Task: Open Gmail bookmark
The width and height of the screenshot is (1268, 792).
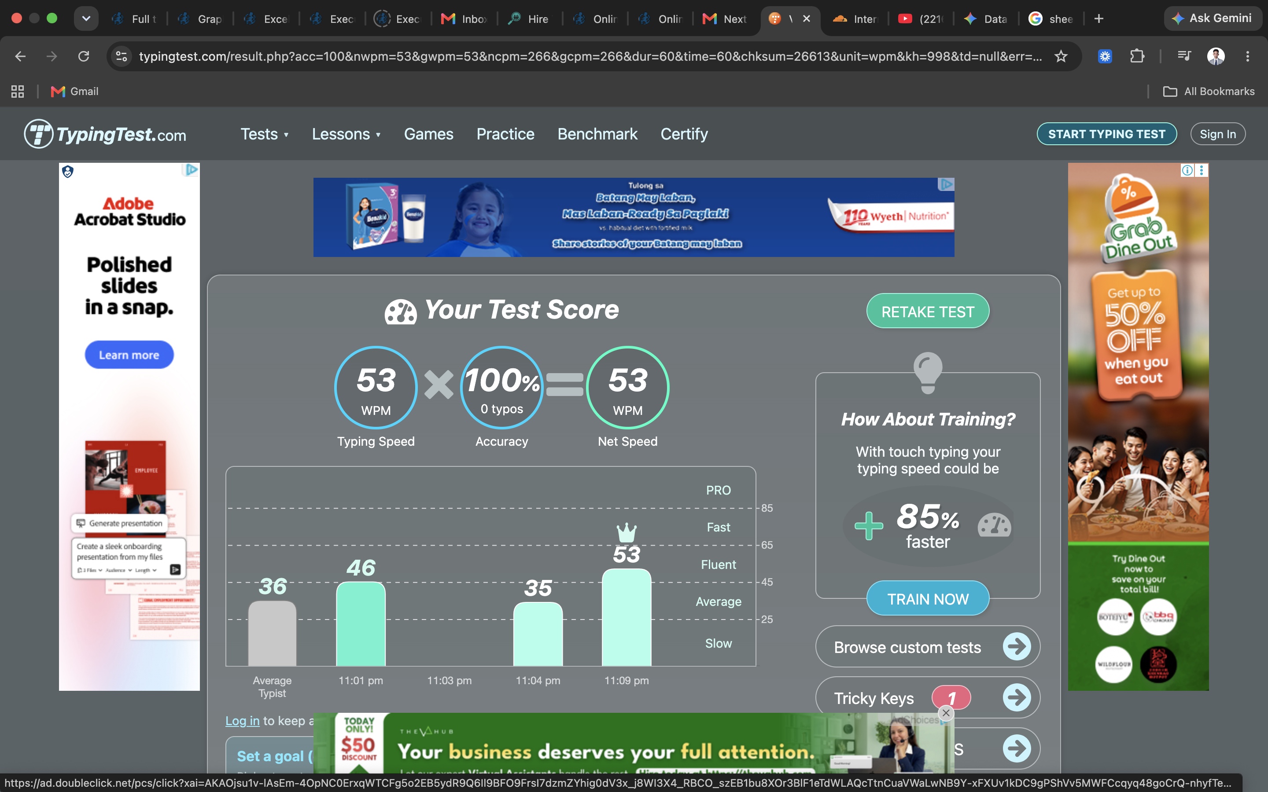Action: pos(74,91)
